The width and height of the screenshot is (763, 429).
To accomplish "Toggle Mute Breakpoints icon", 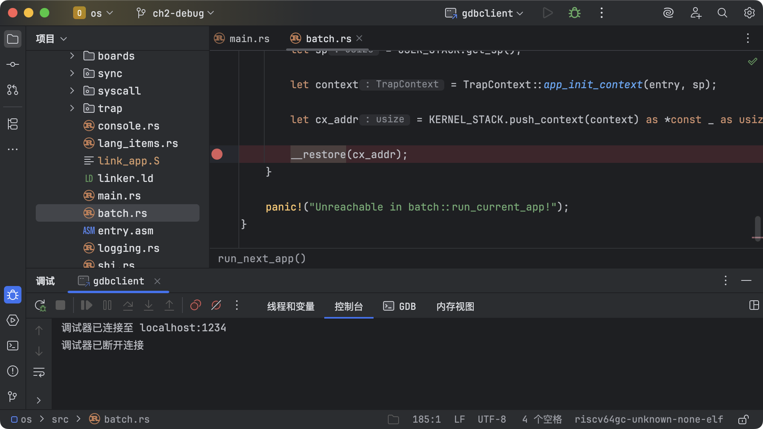I will 216,305.
